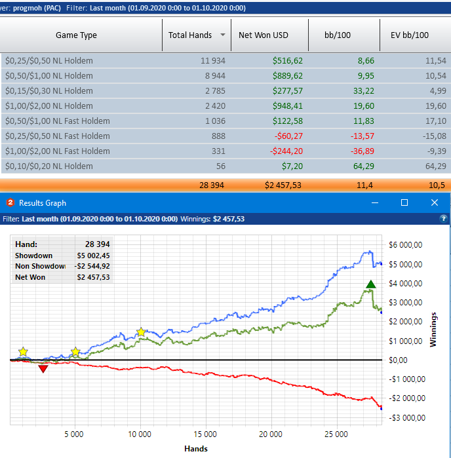
Task: Click the -$60,27 net won value
Action: (288, 136)
